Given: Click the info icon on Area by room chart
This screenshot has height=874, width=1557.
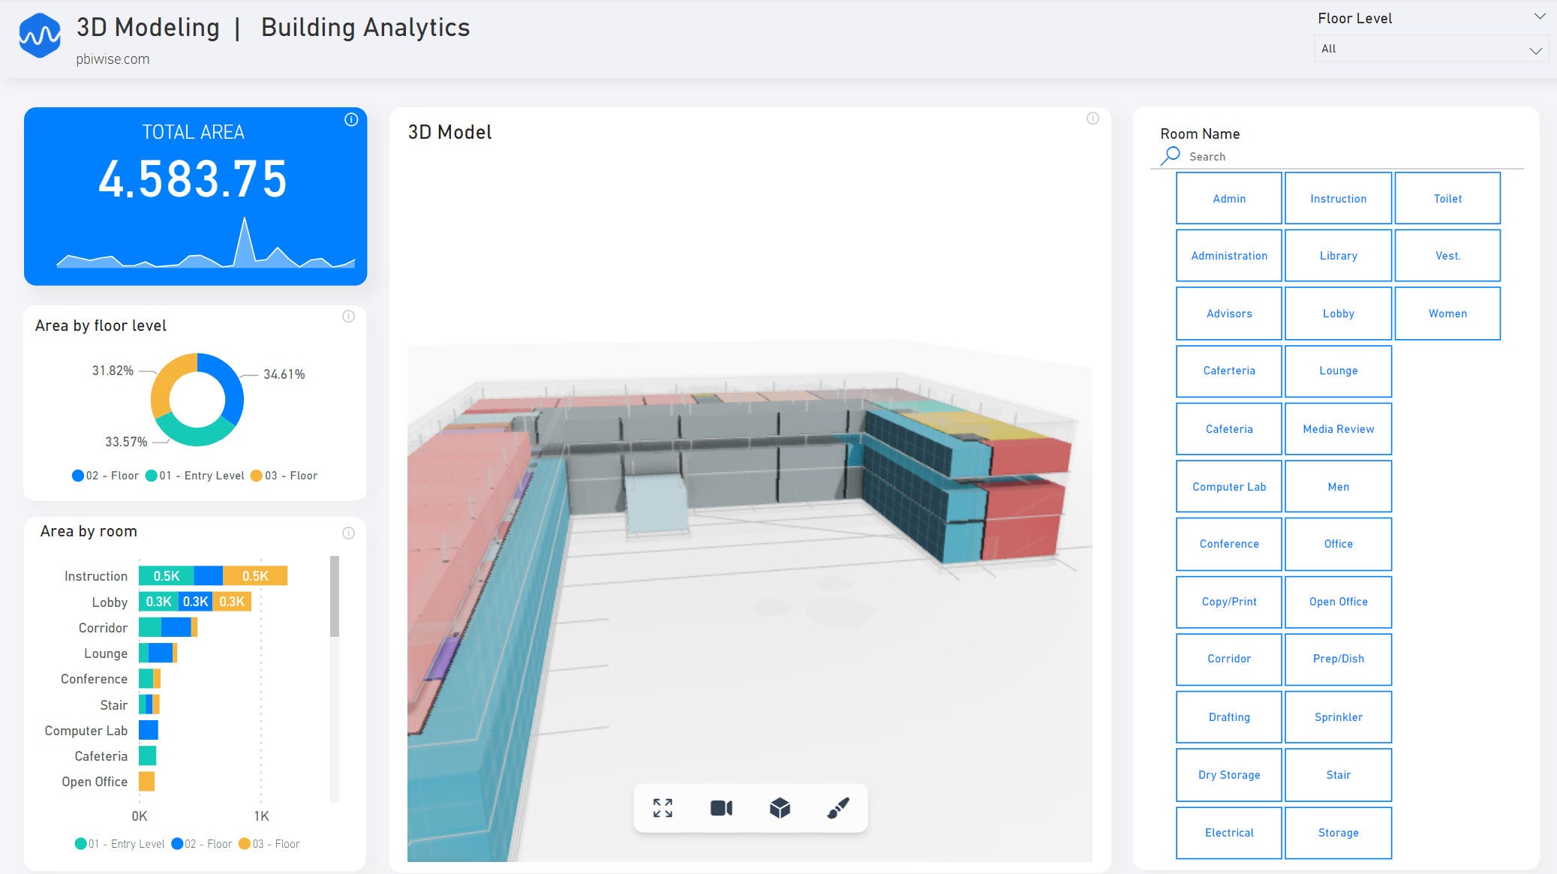Looking at the screenshot, I should pos(350,532).
